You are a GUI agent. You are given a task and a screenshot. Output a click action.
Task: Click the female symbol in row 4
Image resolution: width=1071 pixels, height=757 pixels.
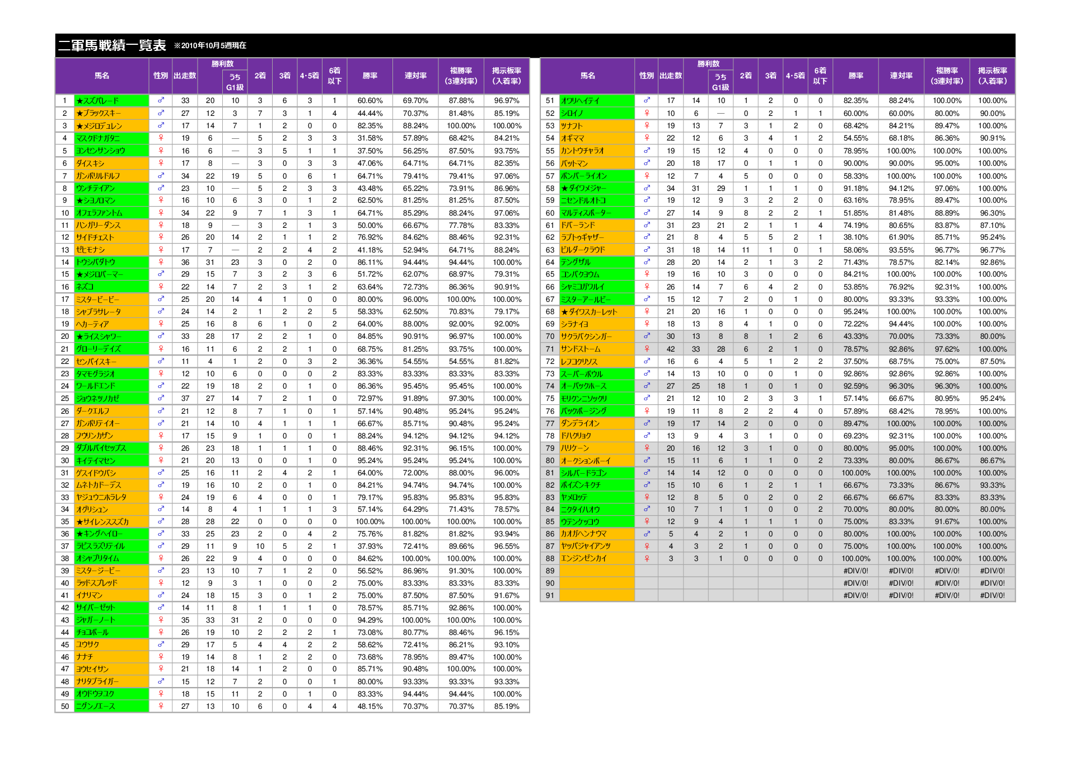click(161, 138)
